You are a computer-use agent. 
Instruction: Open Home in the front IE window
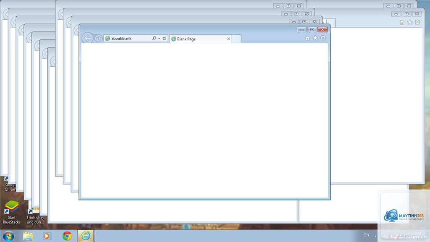point(307,38)
